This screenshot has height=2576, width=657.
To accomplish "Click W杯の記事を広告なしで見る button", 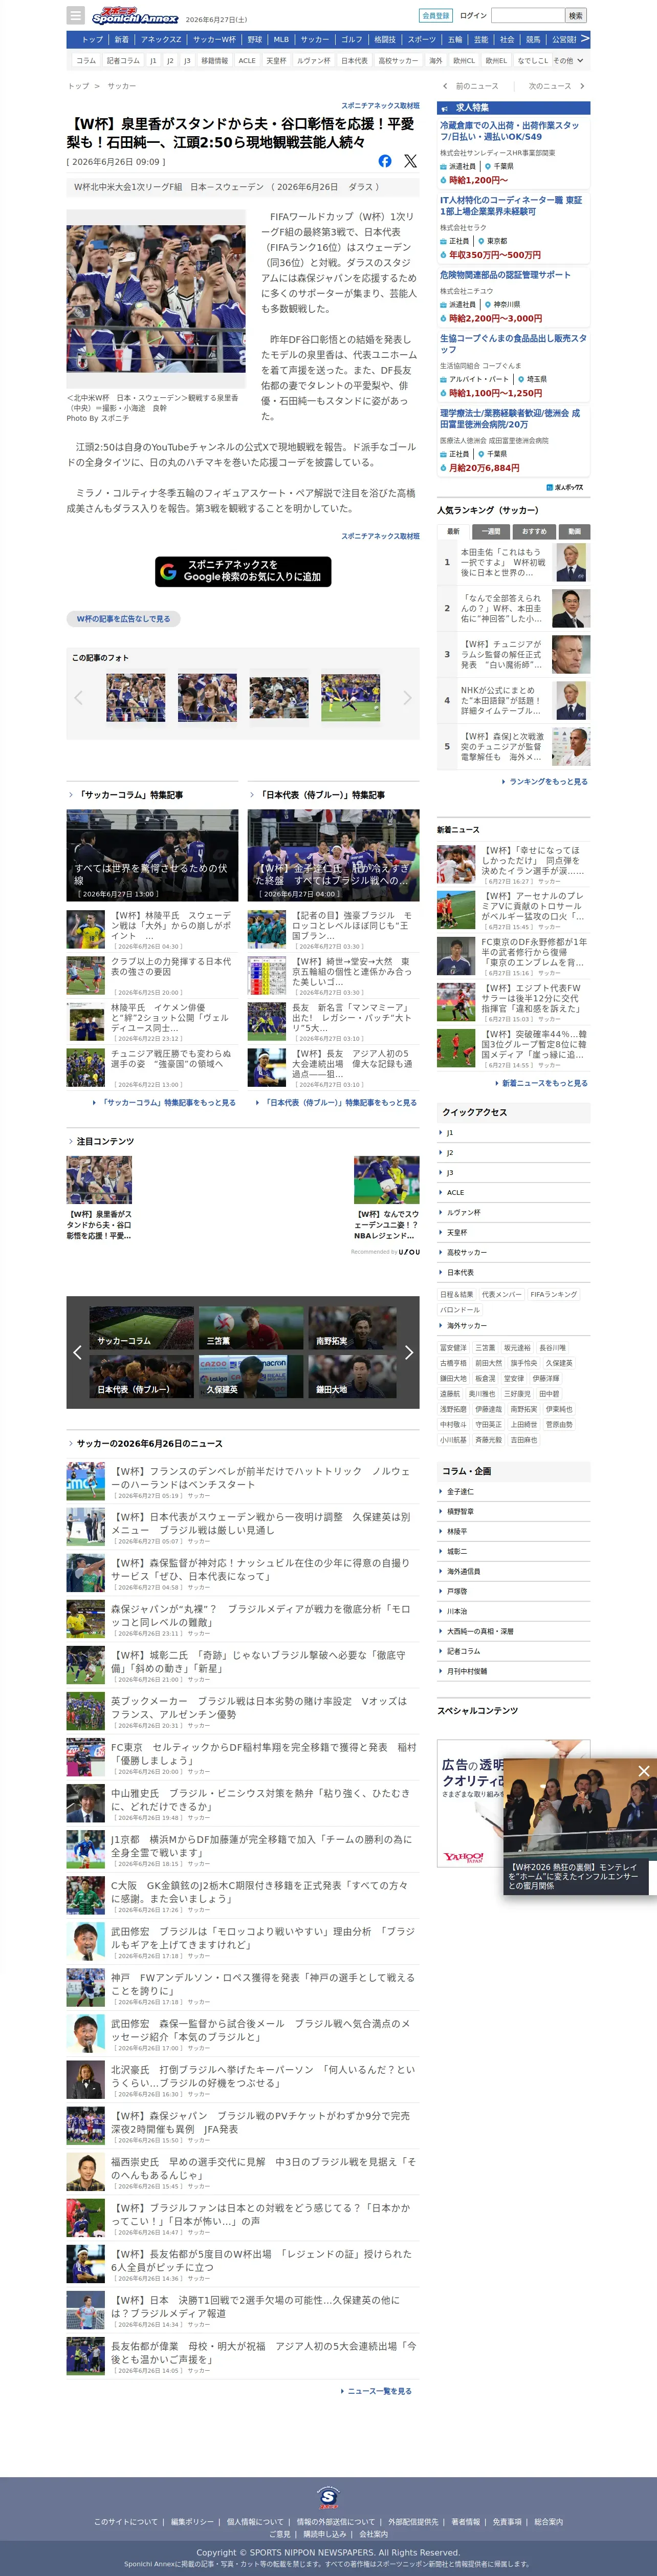I will (123, 619).
